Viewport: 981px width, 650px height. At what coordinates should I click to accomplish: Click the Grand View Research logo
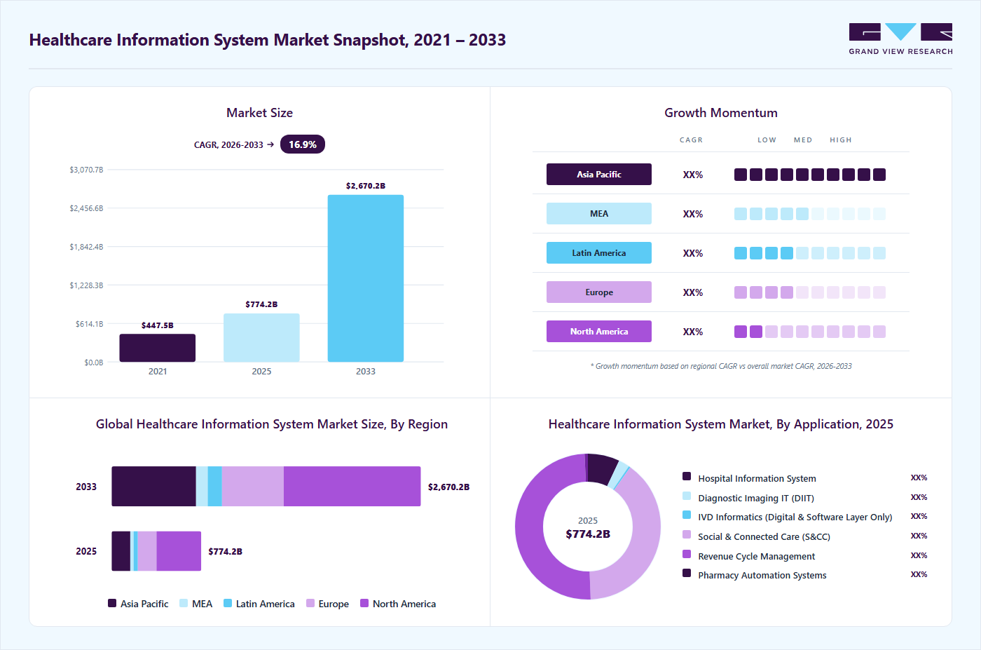point(900,39)
